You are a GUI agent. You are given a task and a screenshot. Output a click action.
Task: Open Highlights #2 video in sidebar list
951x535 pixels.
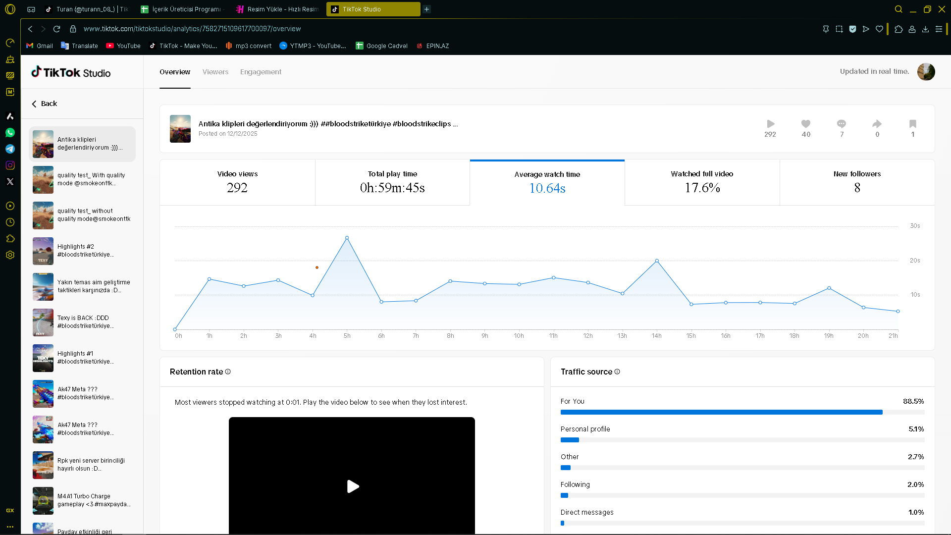[x=82, y=251]
